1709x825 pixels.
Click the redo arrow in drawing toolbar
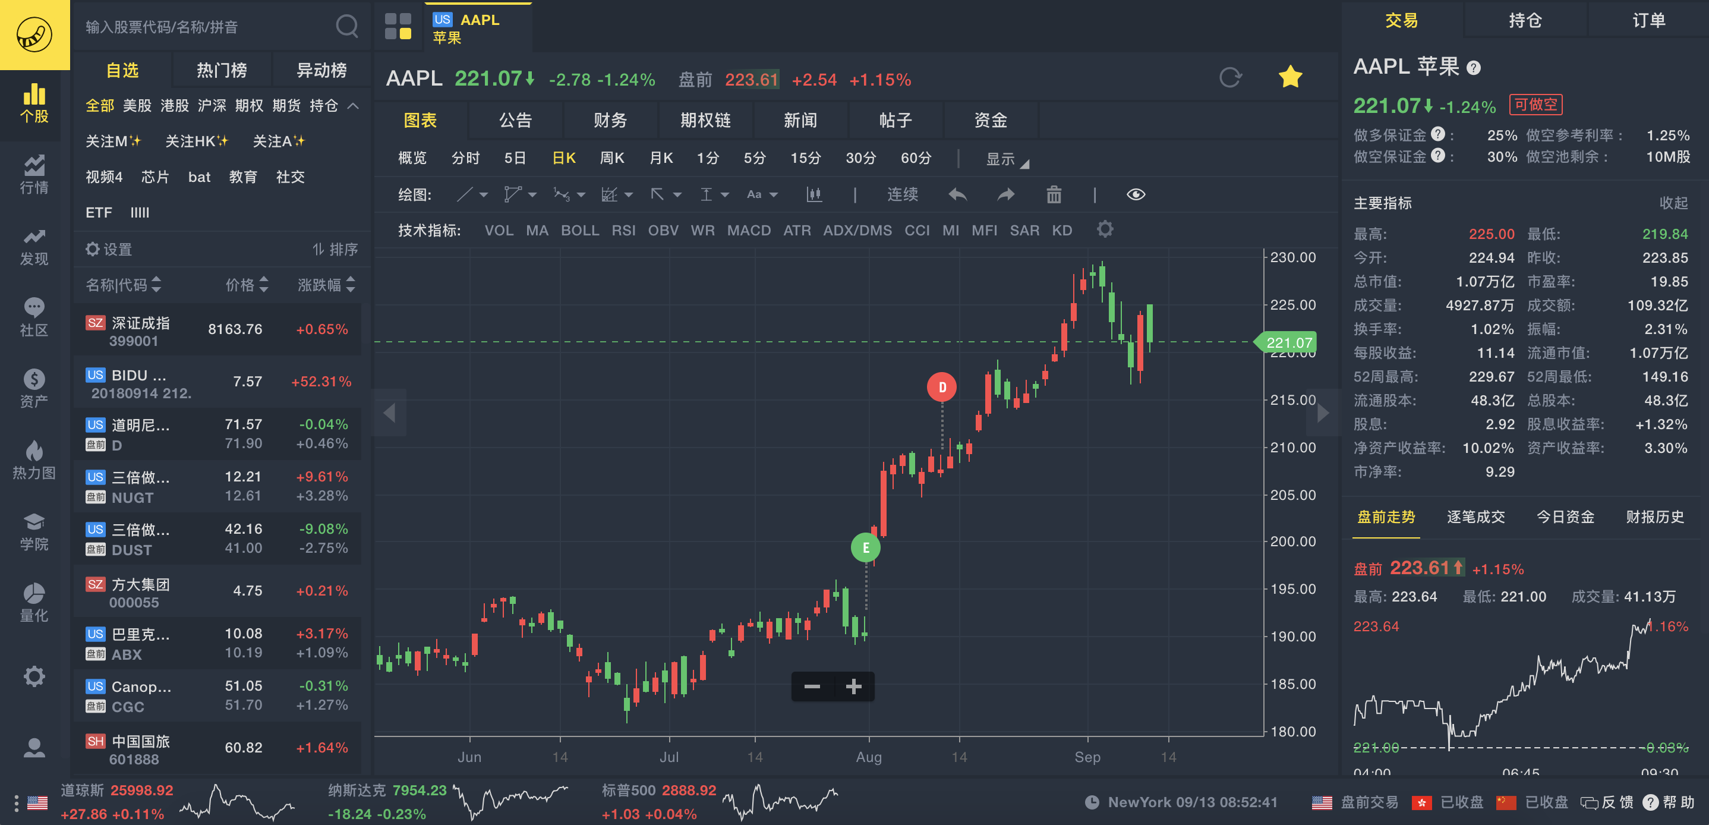pos(1006,194)
